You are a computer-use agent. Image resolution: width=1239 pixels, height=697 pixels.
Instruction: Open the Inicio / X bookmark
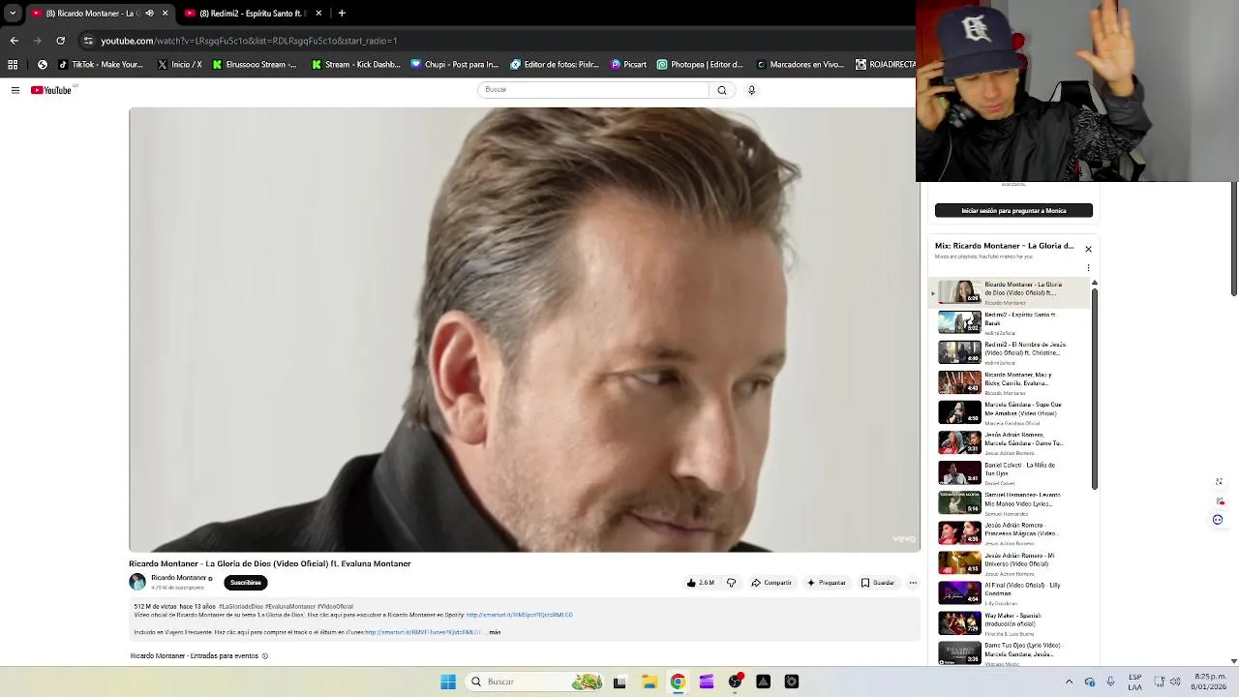(x=179, y=65)
